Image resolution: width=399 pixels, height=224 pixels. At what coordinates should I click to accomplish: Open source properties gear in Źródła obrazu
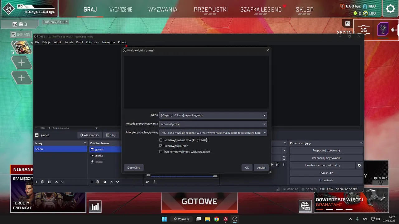(105, 182)
